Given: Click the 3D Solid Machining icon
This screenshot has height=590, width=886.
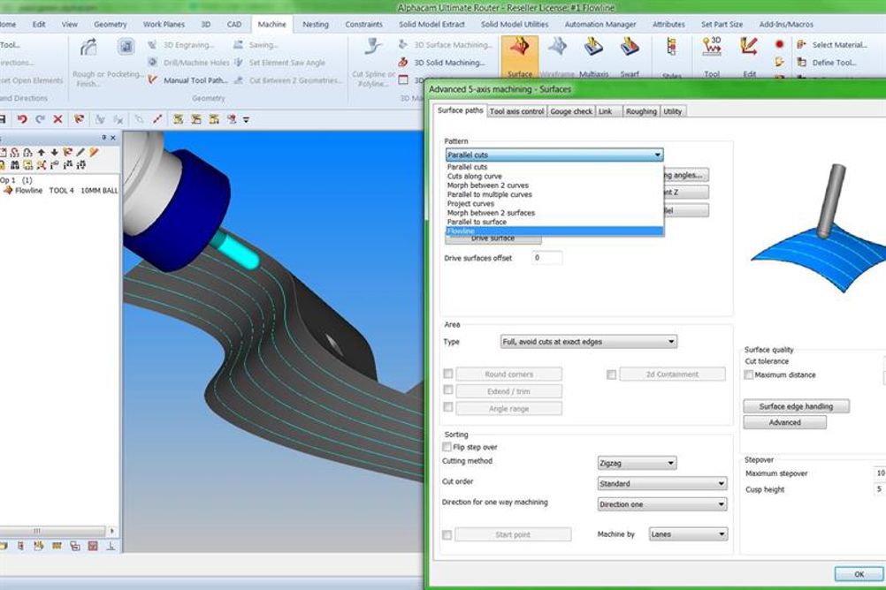Looking at the screenshot, I should click(403, 62).
